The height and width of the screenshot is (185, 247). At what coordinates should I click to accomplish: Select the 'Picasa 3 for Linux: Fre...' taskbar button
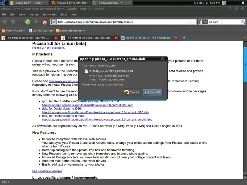70,3
